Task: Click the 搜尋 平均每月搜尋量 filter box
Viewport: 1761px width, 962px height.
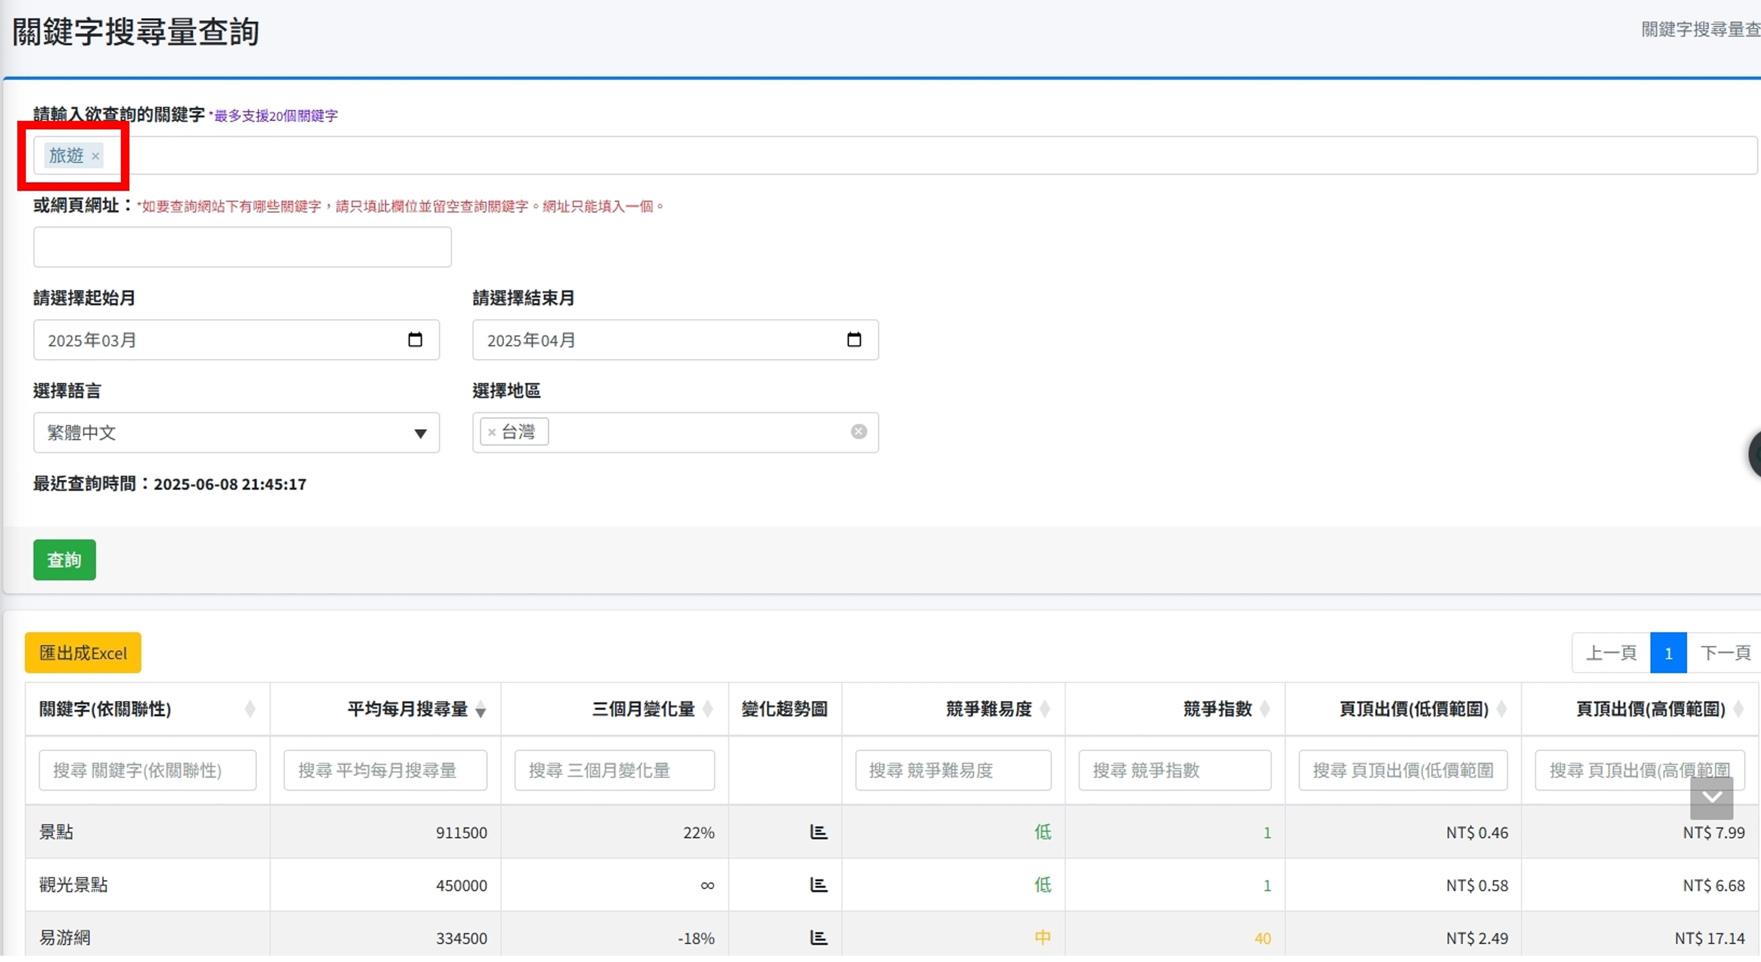Action: click(x=385, y=770)
